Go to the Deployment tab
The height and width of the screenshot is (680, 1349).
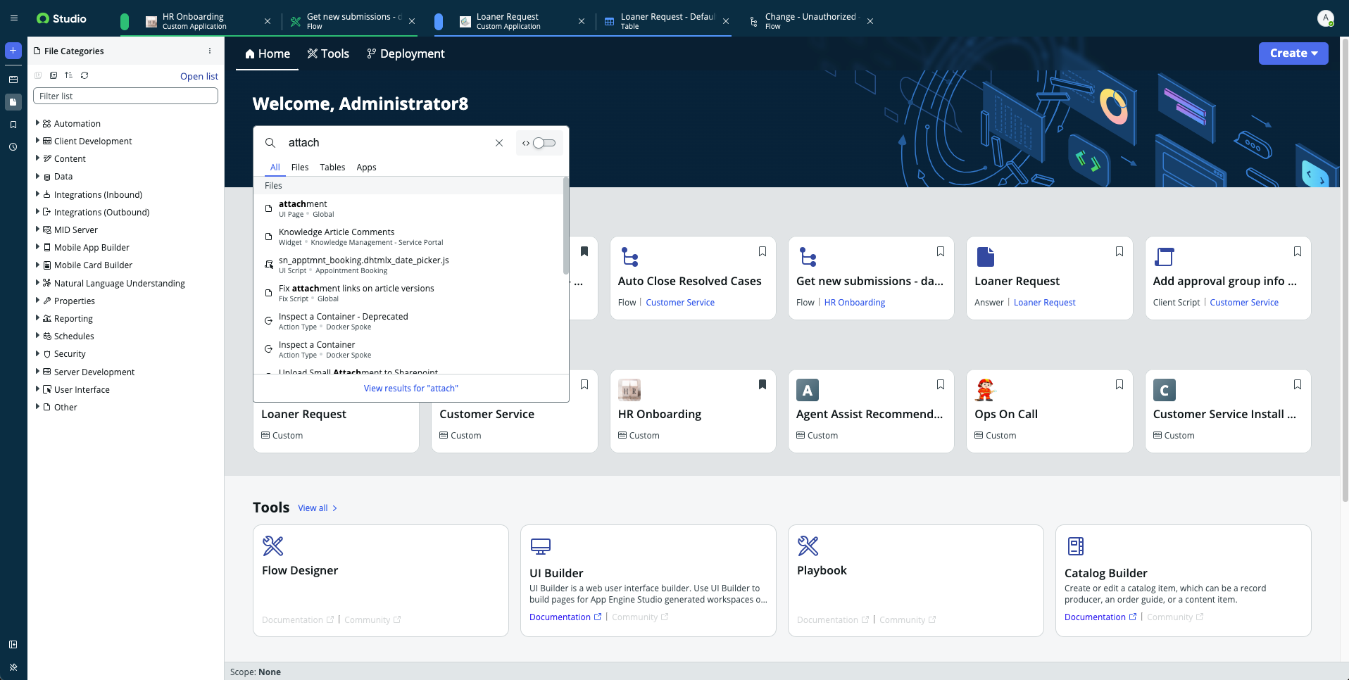406,54
